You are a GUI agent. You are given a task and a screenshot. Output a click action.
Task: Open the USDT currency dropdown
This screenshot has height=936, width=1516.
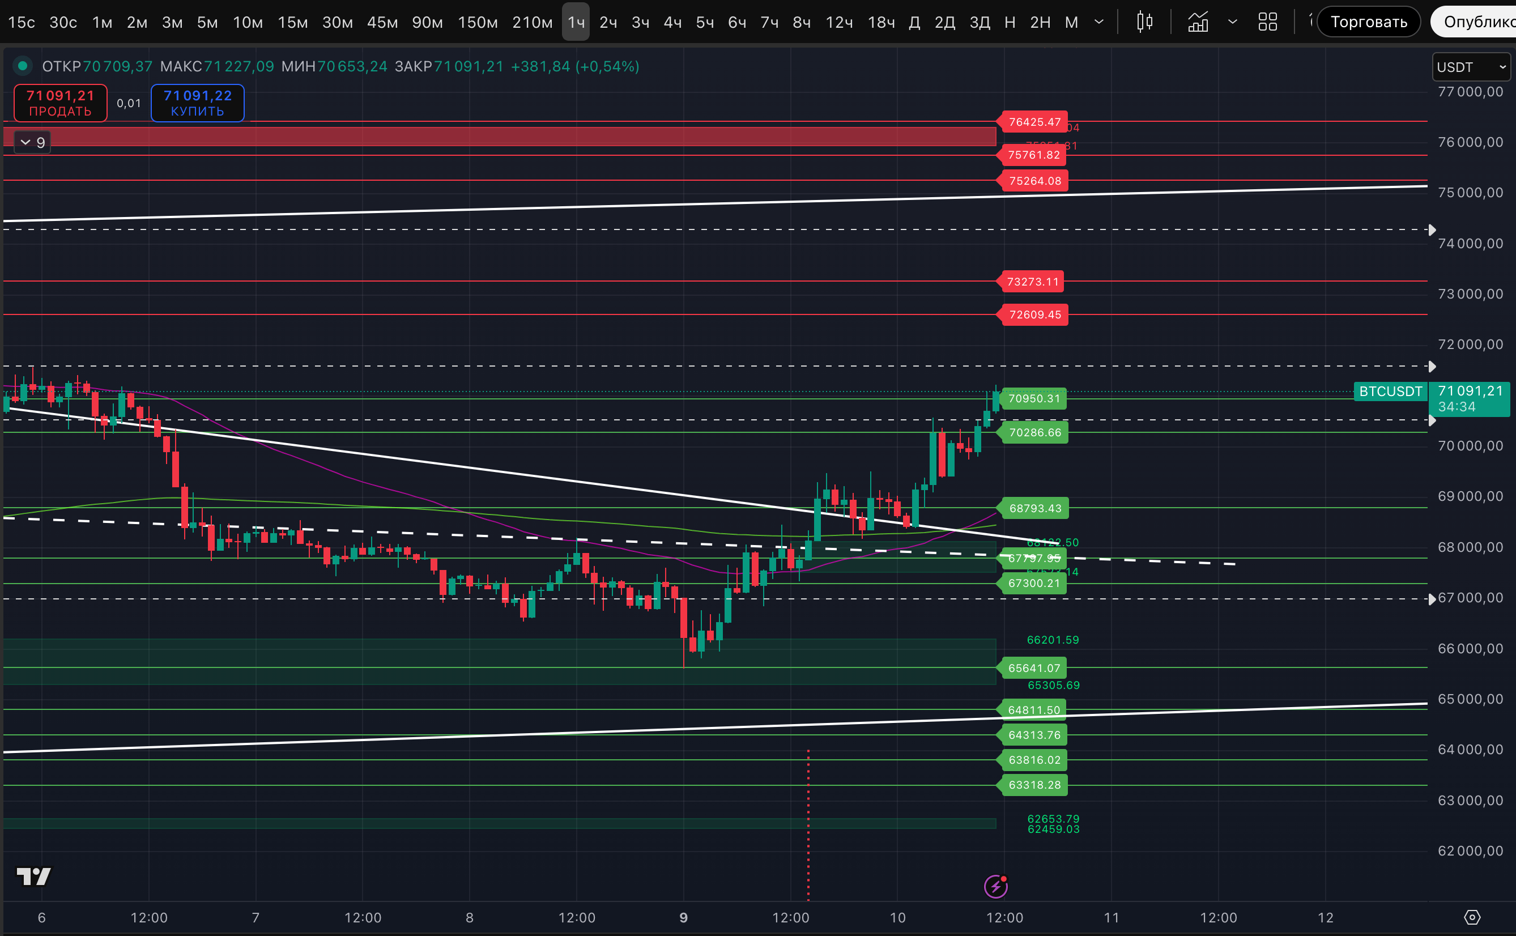[1471, 67]
